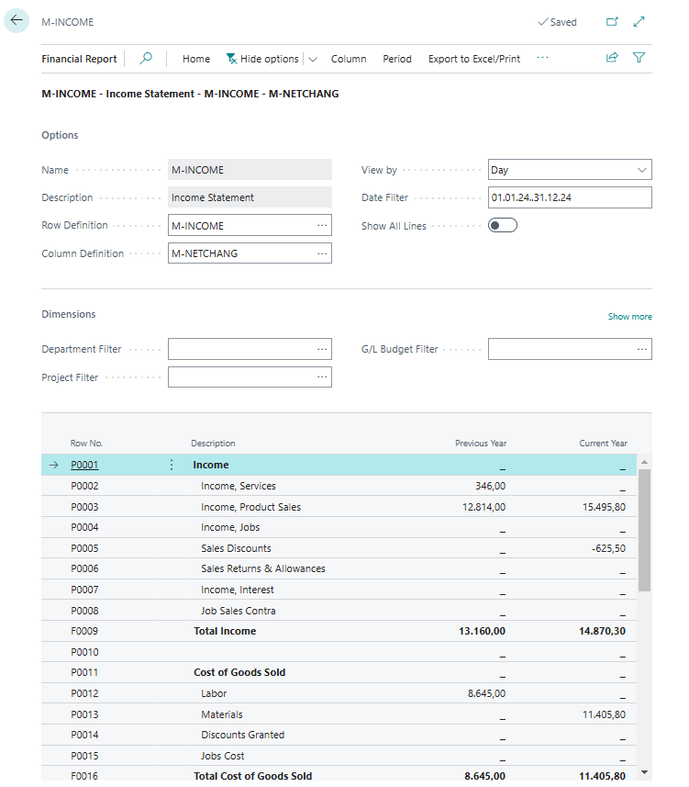
Task: Open G/L Budget Filter lookup ellipsis
Action: pos(642,349)
